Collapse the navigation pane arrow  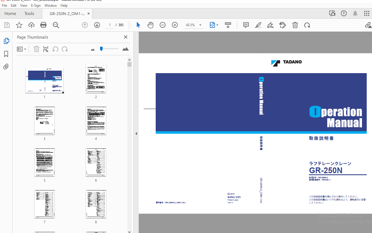136,134
